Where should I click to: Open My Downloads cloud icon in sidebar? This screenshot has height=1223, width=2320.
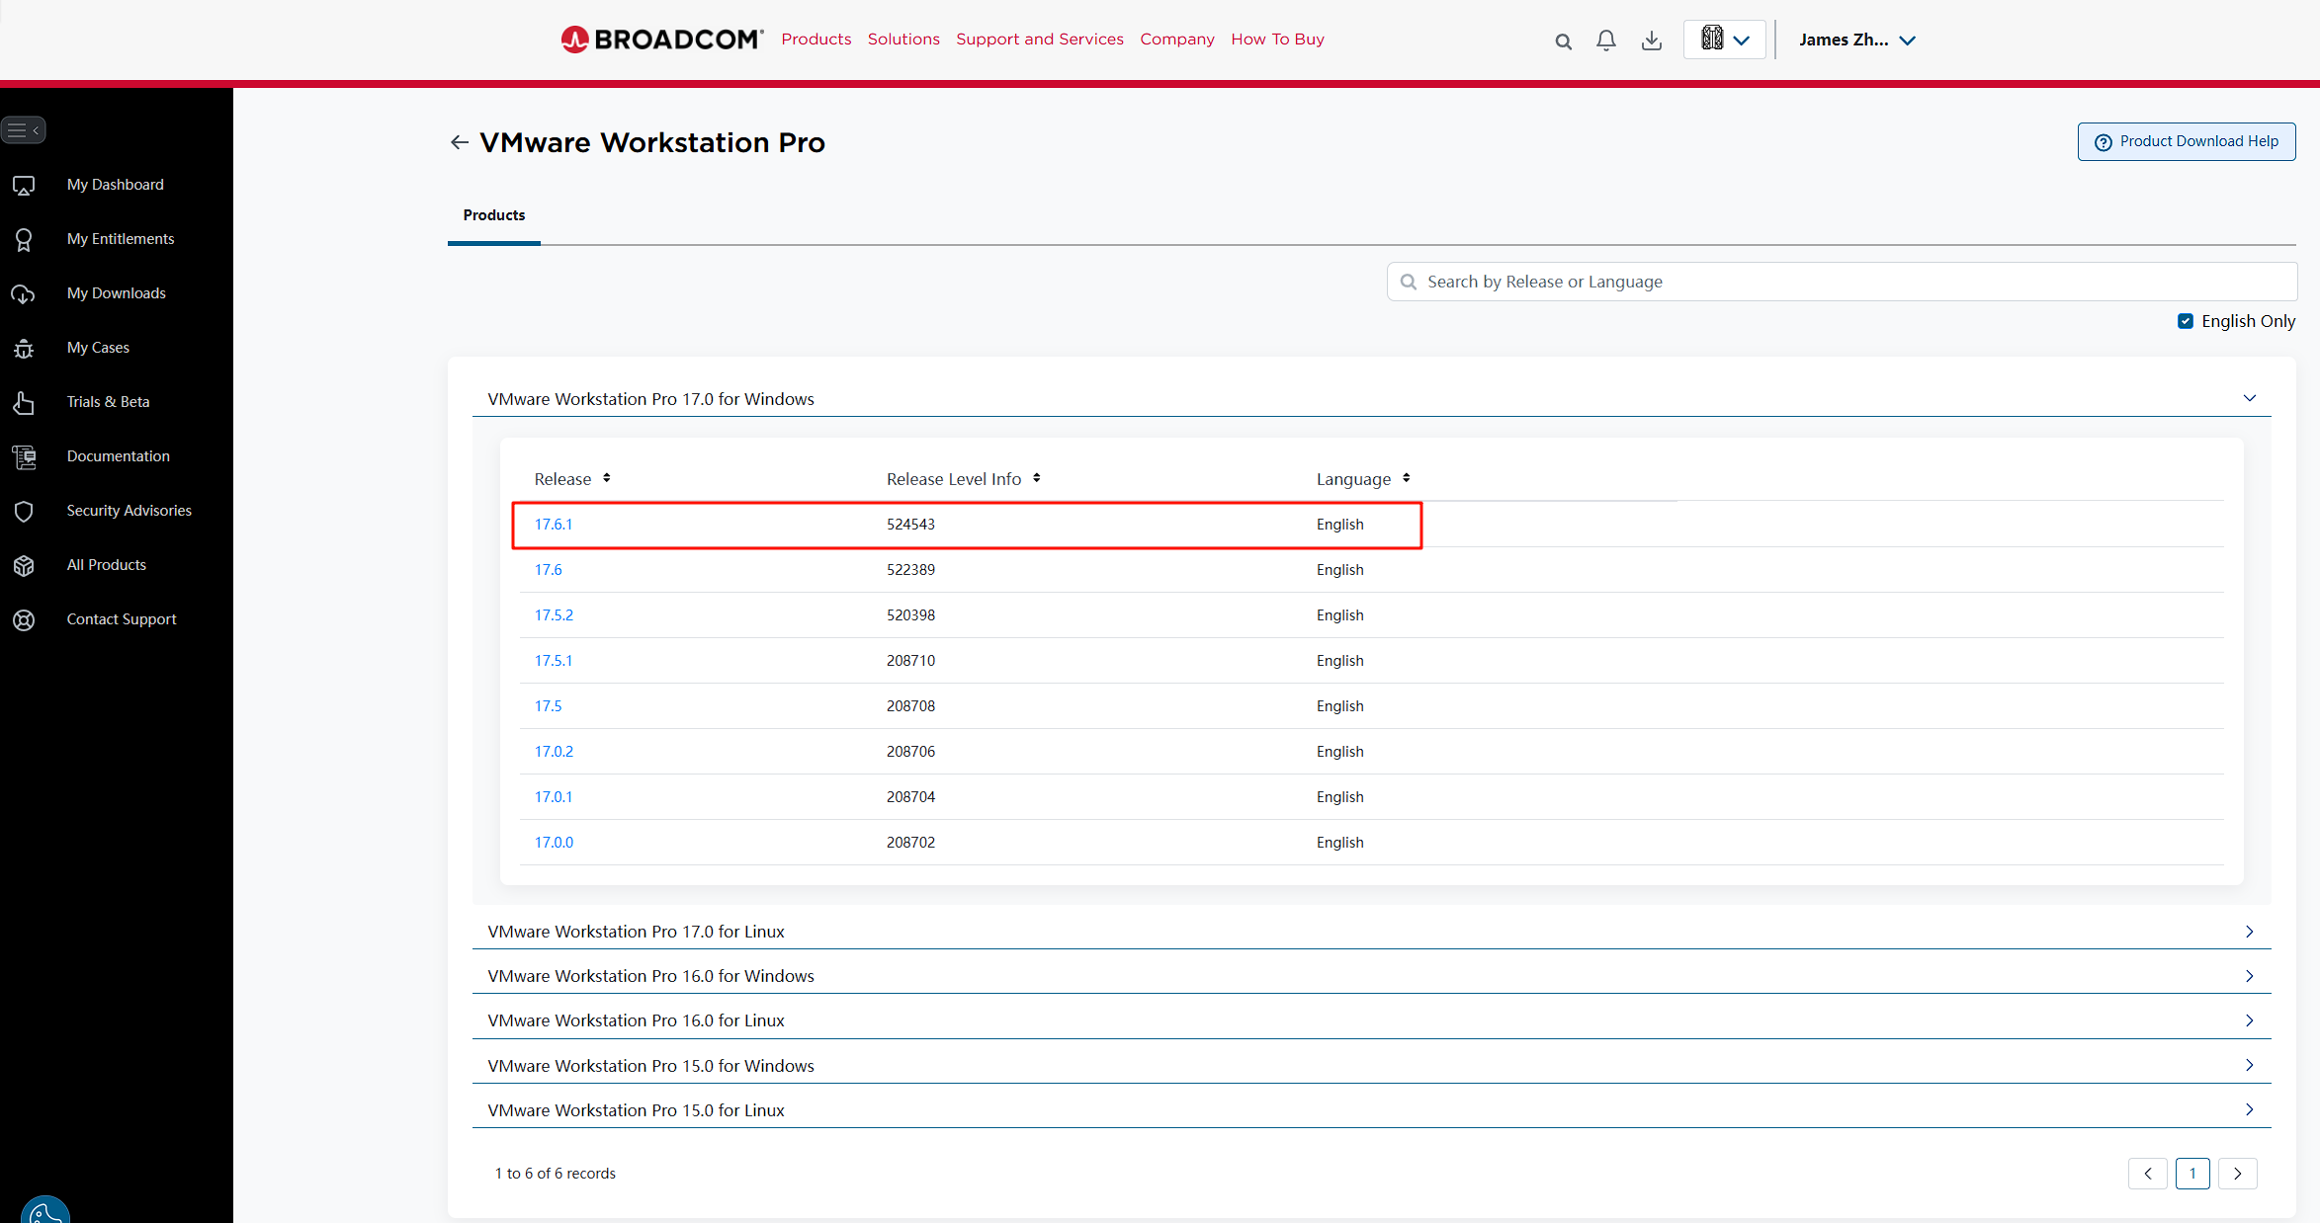[x=24, y=294]
